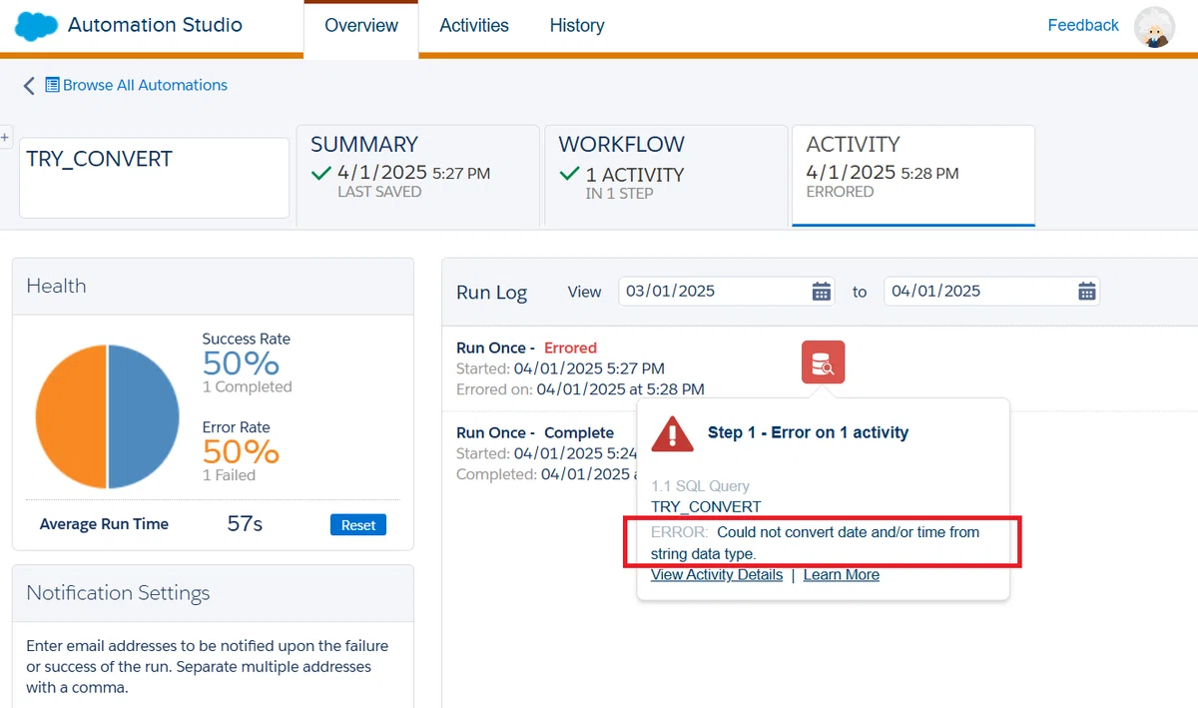Open View Activity Details link
Viewport: 1198px width, 708px height.
click(717, 575)
